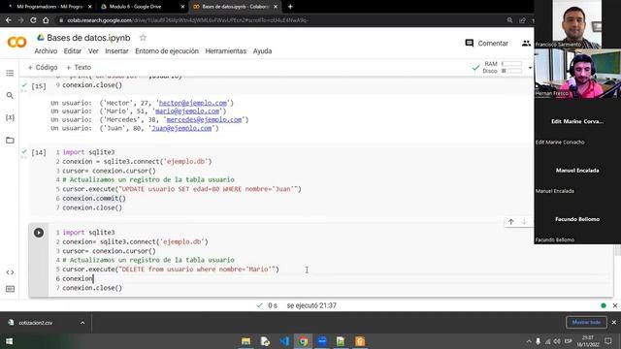Open the Ver menu

tap(93, 51)
